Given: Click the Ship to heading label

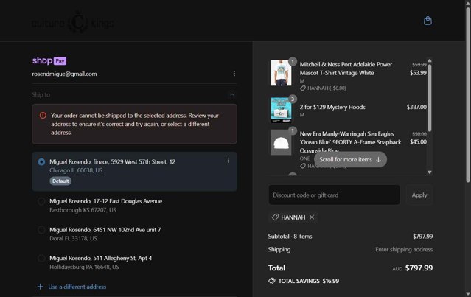Looking at the screenshot, I should tap(41, 95).
